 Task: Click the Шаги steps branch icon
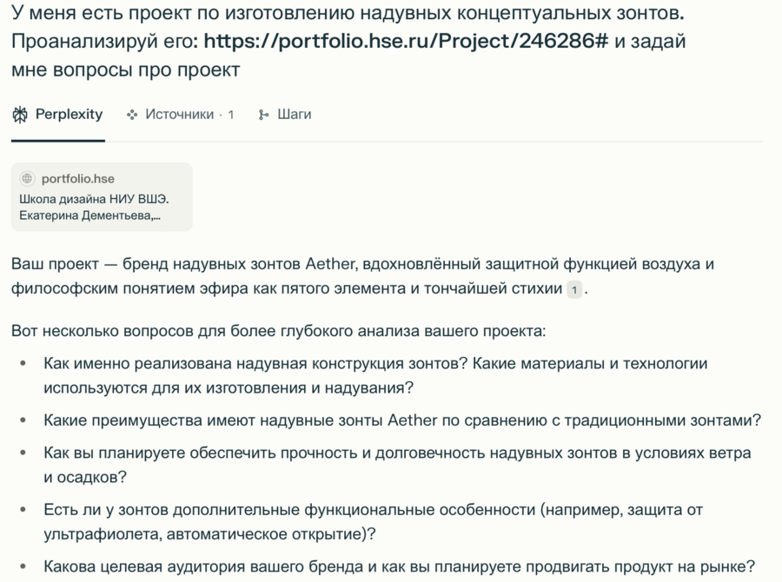point(264,115)
